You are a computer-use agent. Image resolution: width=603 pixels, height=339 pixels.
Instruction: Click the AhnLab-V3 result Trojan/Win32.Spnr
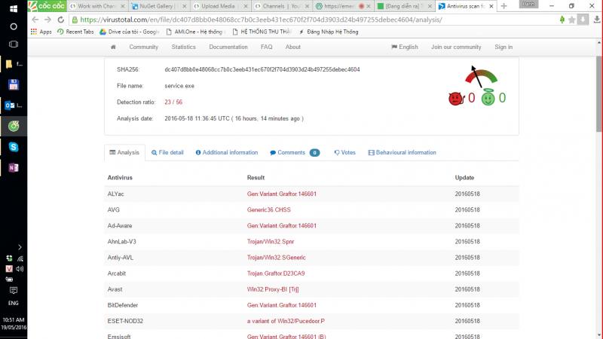[271, 242]
